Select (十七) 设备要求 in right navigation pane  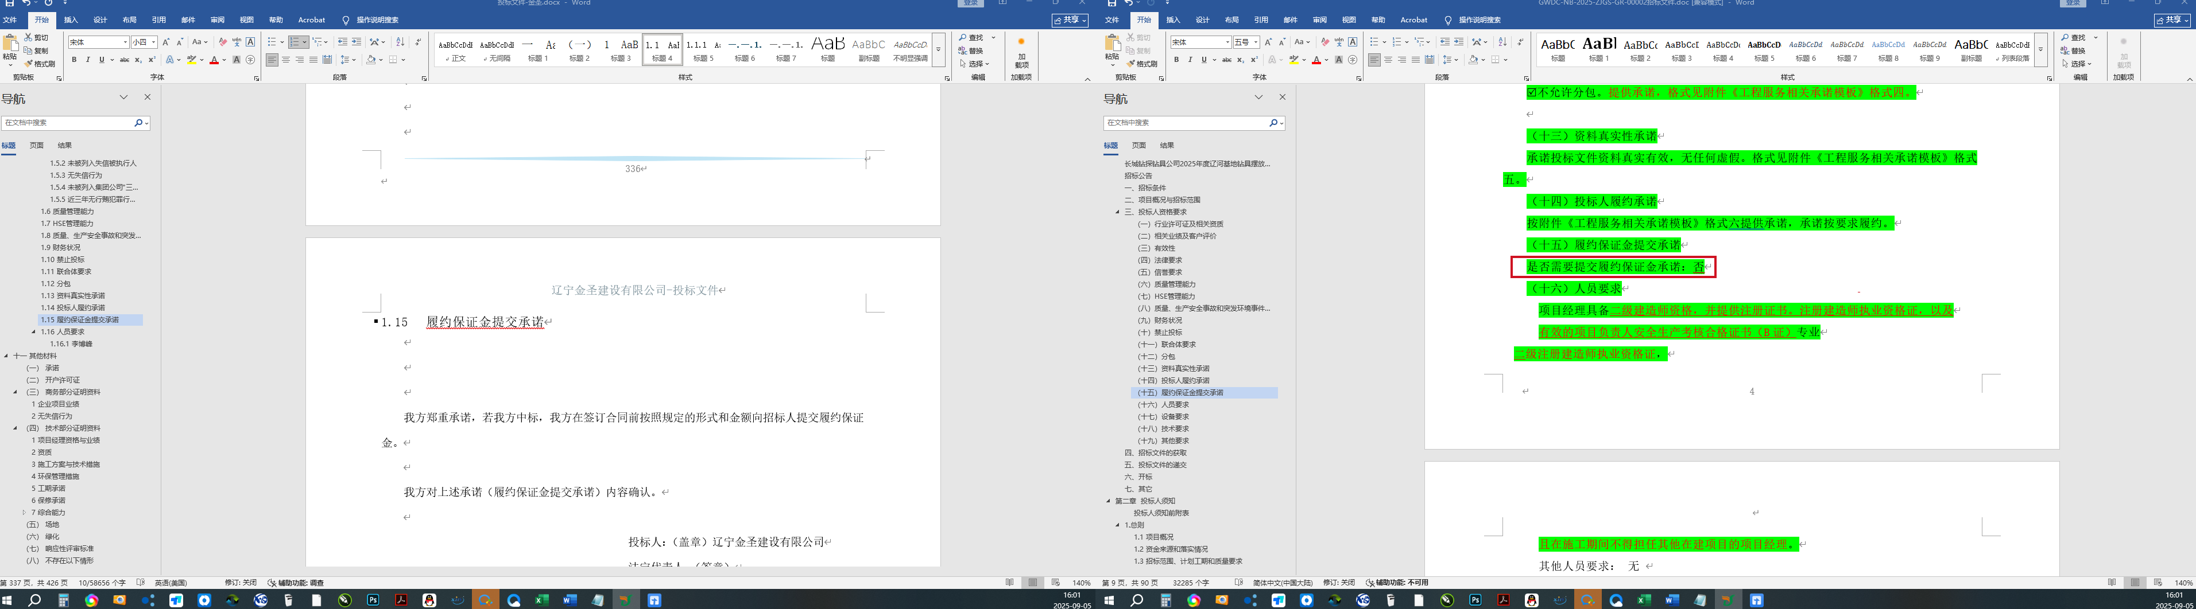pyautogui.click(x=1163, y=416)
